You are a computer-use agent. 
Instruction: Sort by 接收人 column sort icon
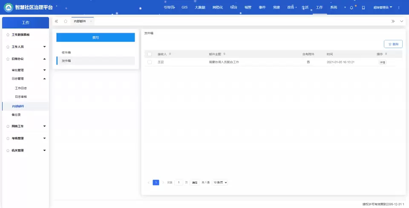pyautogui.click(x=170, y=54)
